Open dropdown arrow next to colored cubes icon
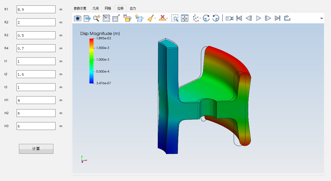331x181 pixels. 132,18
